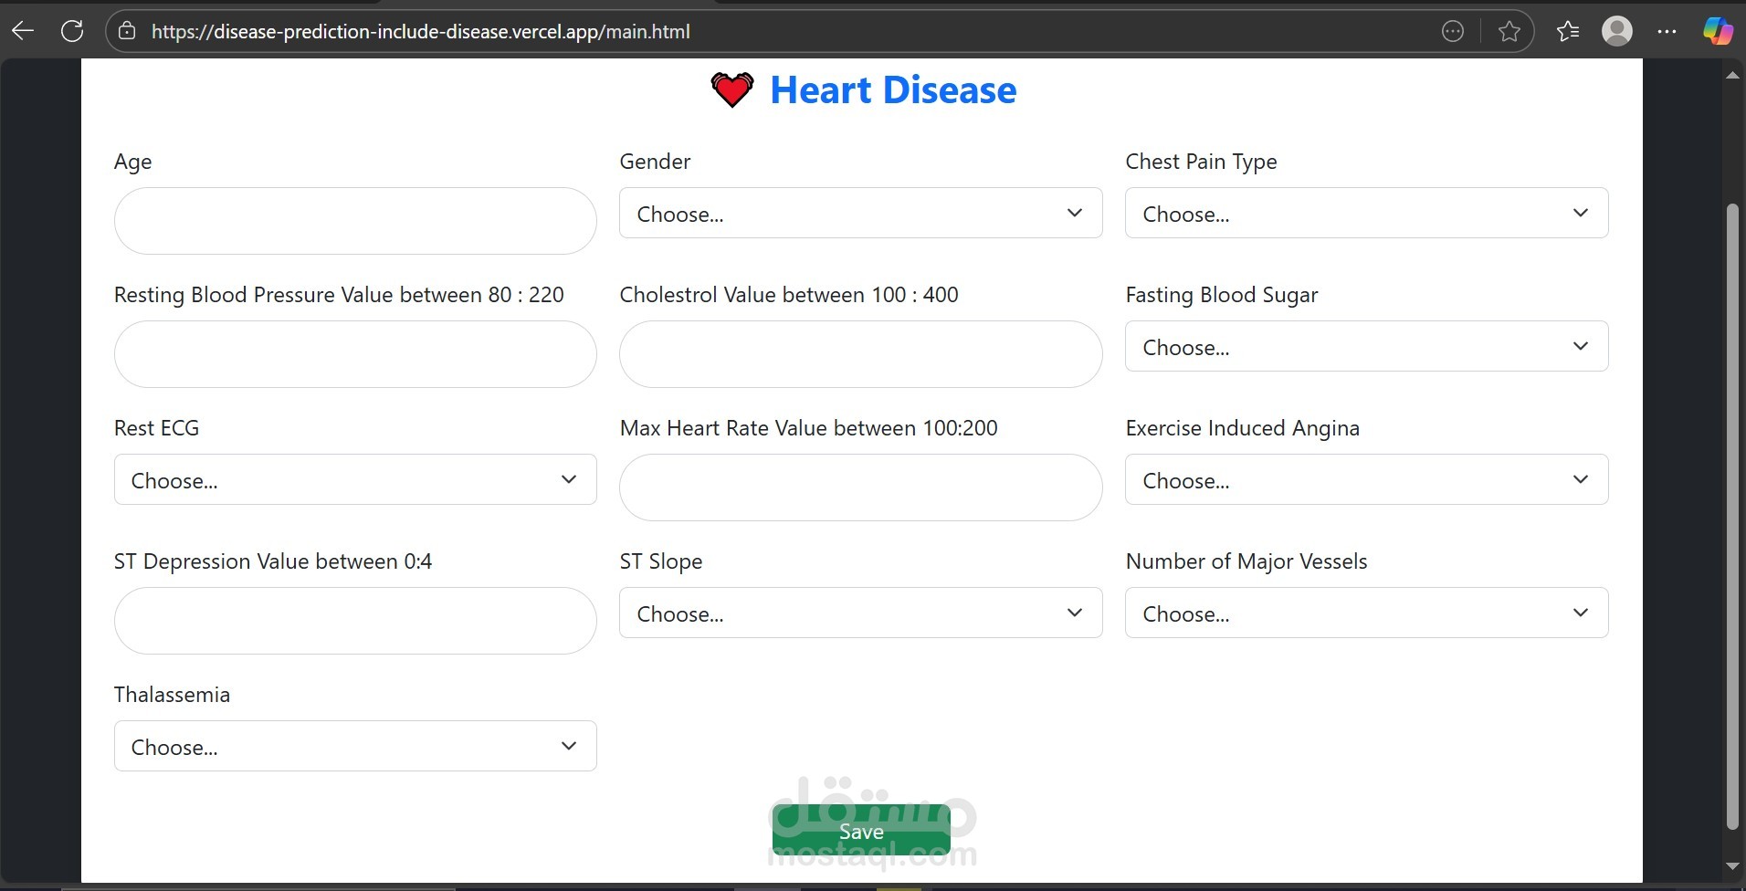1746x891 pixels.
Task: Expand Exercise Induced Angina dropdown
Action: pyautogui.click(x=1366, y=480)
